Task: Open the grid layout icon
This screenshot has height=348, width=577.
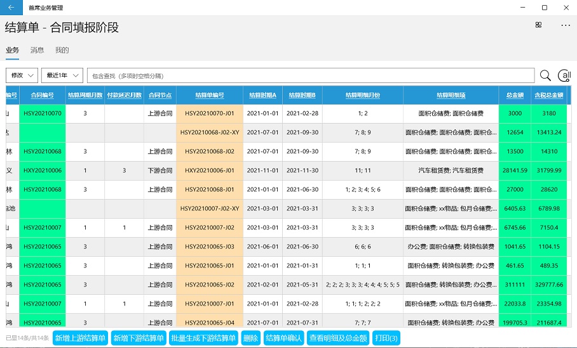Action: [x=538, y=25]
